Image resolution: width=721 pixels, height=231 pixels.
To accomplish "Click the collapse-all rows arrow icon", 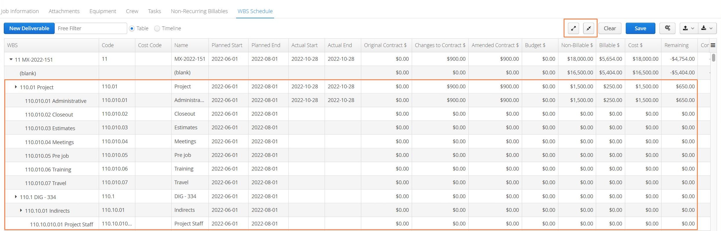I will (x=589, y=28).
